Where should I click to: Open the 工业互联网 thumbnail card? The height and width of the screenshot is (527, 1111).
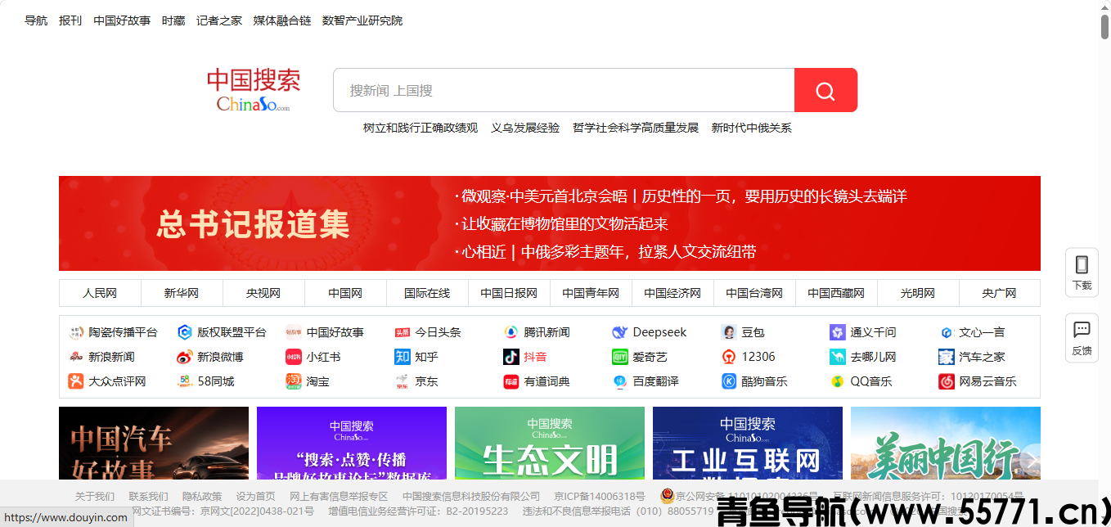click(x=748, y=443)
